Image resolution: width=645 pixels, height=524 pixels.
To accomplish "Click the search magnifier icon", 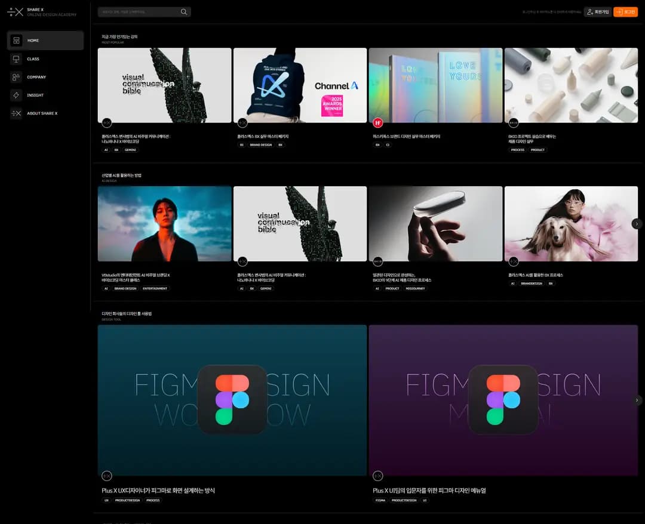I will (184, 12).
